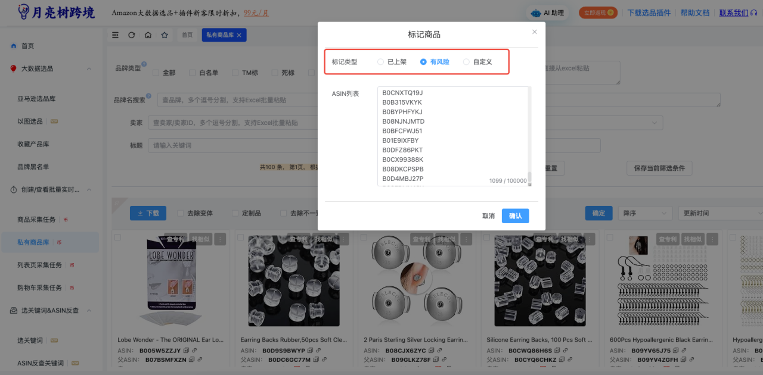Switch to the 首页 tab

pyautogui.click(x=187, y=35)
